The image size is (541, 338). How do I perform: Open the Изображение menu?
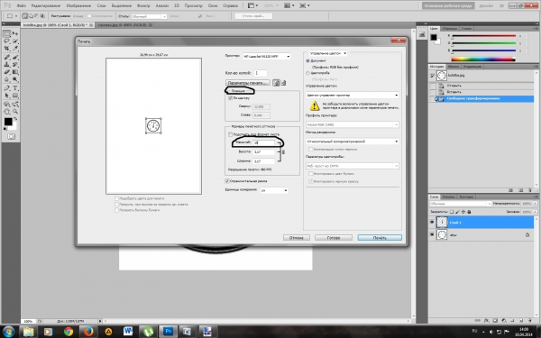click(x=78, y=5)
